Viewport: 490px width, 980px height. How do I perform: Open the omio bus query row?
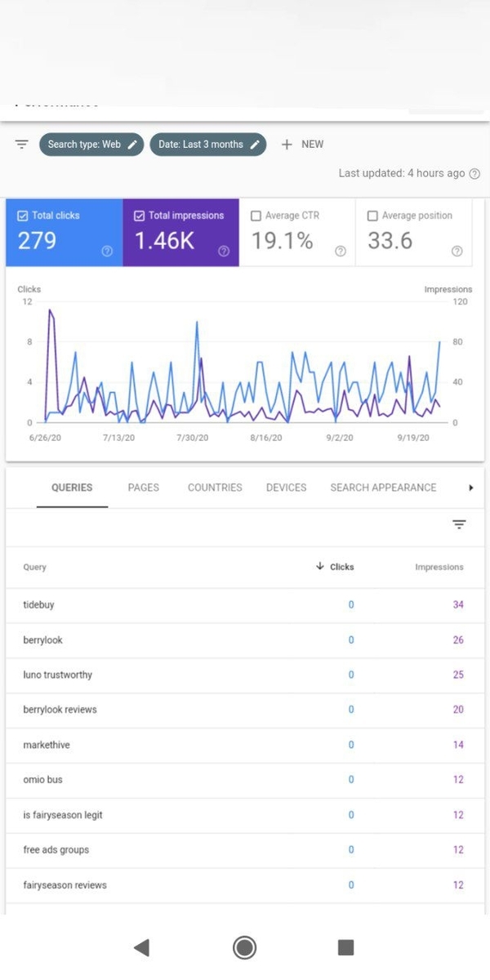245,780
